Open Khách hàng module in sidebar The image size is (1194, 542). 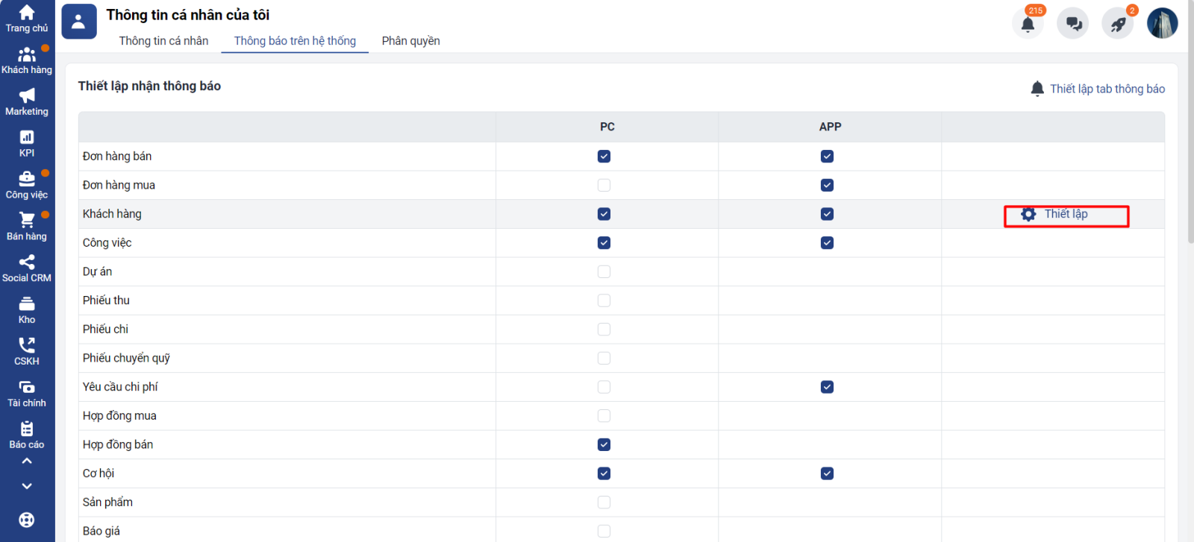(27, 55)
